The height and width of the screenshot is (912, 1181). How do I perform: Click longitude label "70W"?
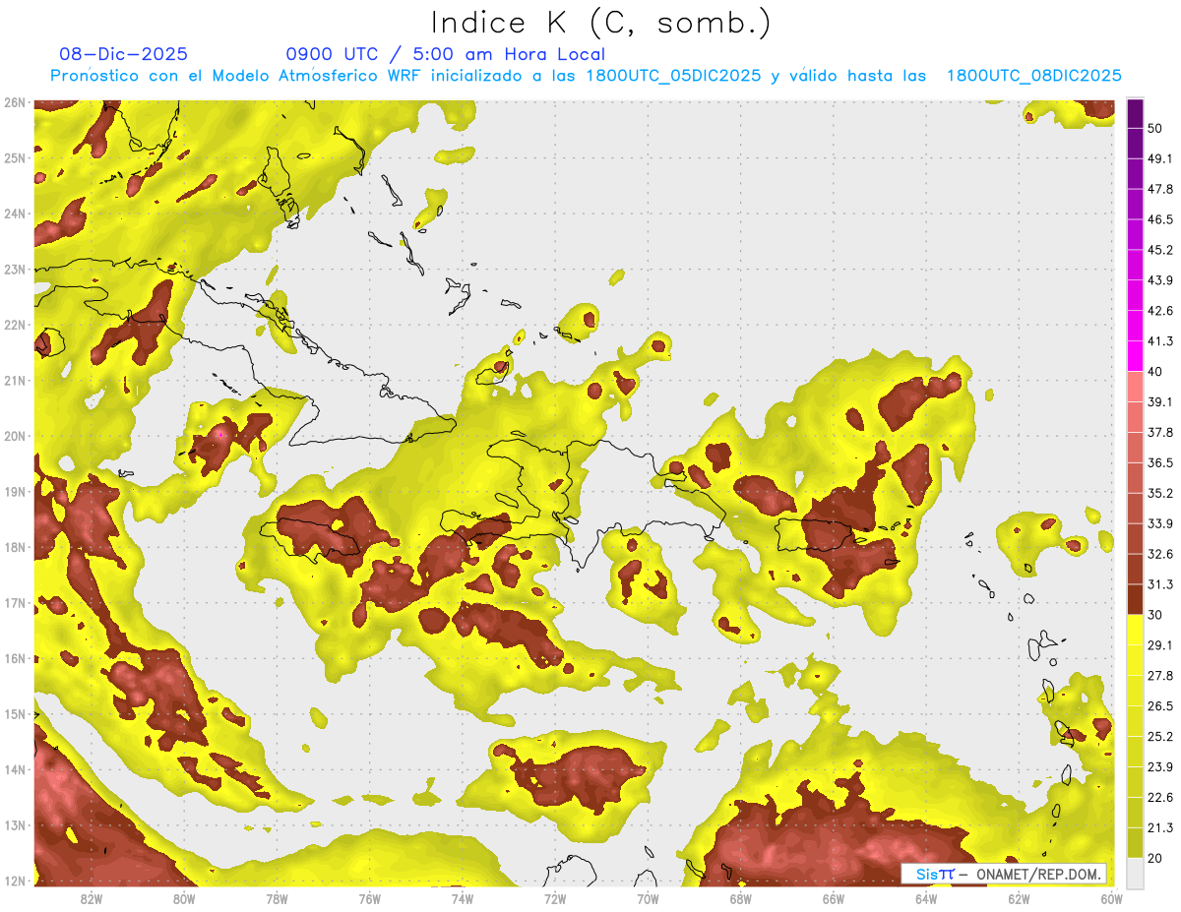pos(648,899)
